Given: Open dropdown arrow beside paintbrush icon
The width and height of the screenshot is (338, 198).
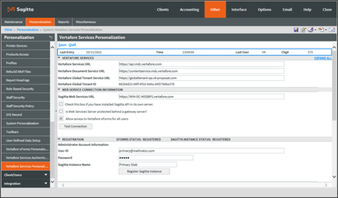Looking at the screenshot, I should [x=315, y=30].
